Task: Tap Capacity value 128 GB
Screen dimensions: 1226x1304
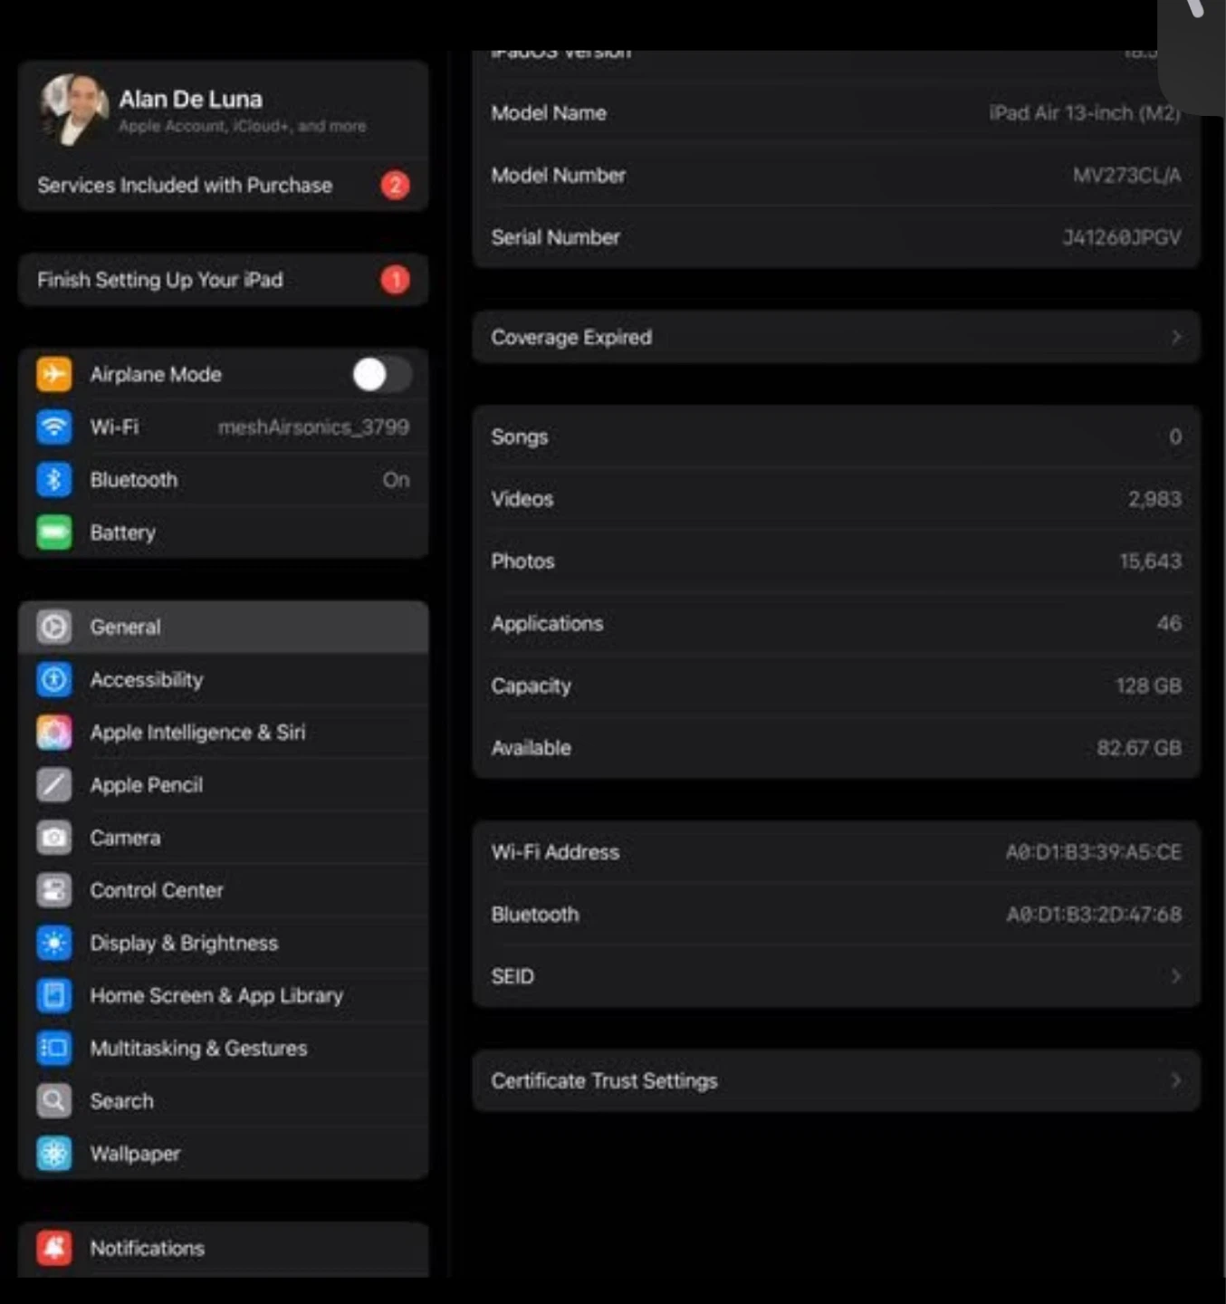Action: [x=1148, y=686]
